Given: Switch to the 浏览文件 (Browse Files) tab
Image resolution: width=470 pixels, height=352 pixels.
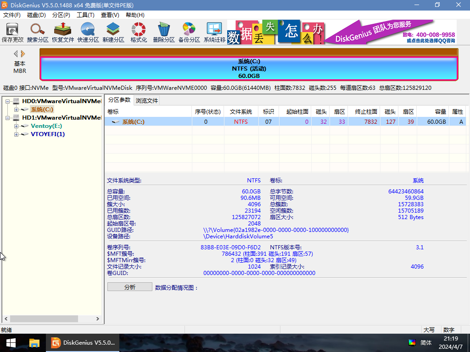Looking at the screenshot, I should (x=146, y=100).
